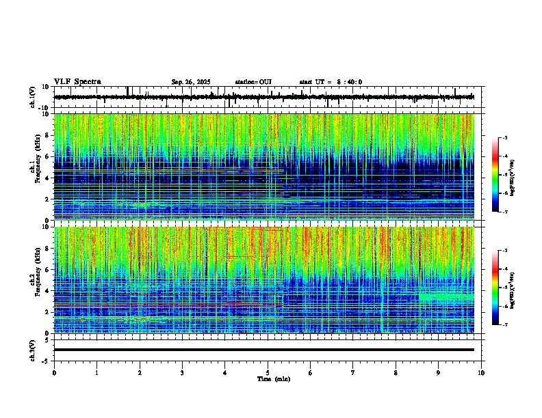Click the -7 tick on ch.2 color bar
Image resolution: width=542 pixels, height=418 pixels.
click(x=504, y=324)
